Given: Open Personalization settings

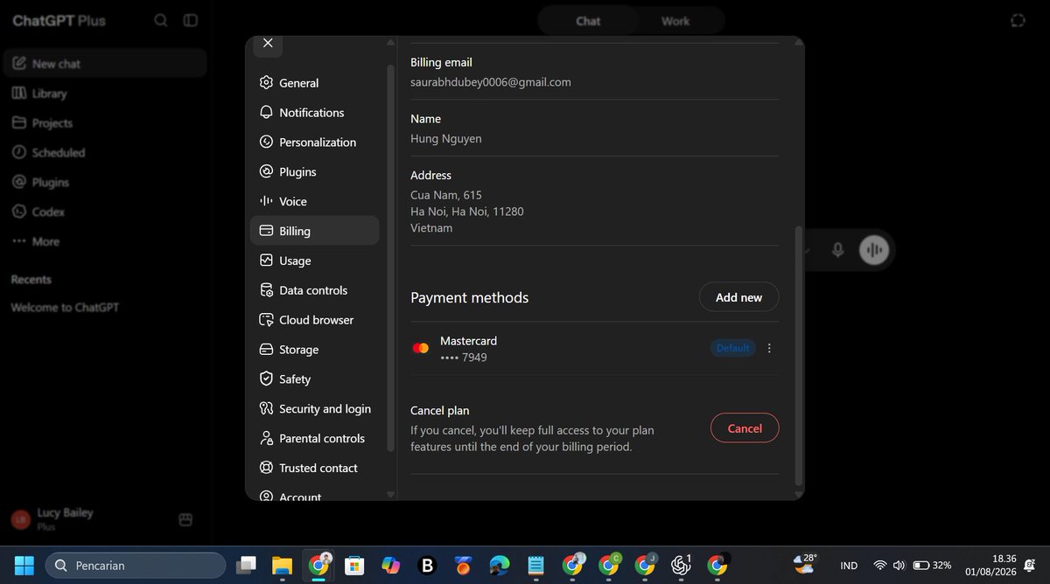Looking at the screenshot, I should pos(315,143).
